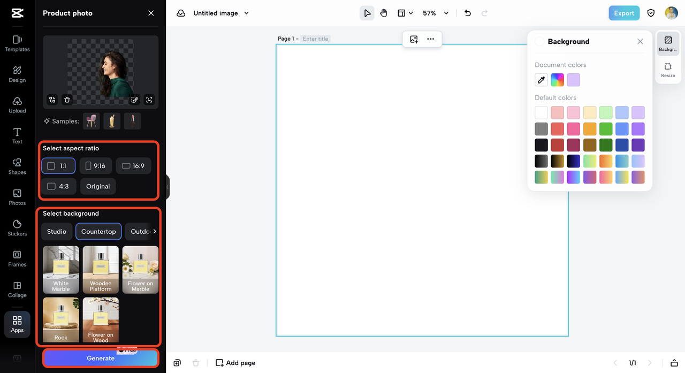Open the Photos sidebar panel
Screen dimensions: 685x373
[x=17, y=197]
